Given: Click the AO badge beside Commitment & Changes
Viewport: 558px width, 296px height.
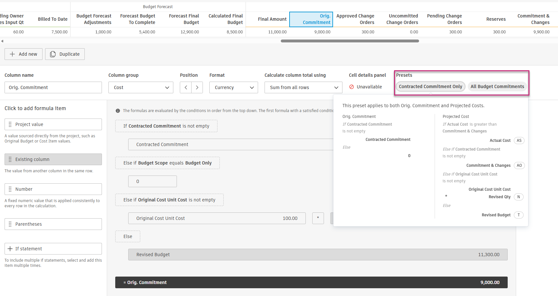Looking at the screenshot, I should point(519,165).
